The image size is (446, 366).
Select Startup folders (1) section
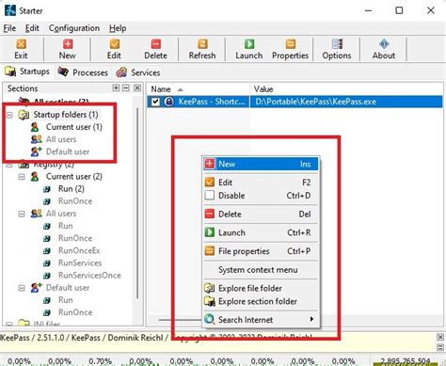coord(66,115)
